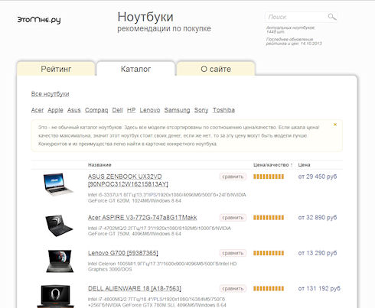Open the Lenovo G700 laptop thumbnail
Image resolution: width=375 pixels, height=308 pixels.
point(60,261)
